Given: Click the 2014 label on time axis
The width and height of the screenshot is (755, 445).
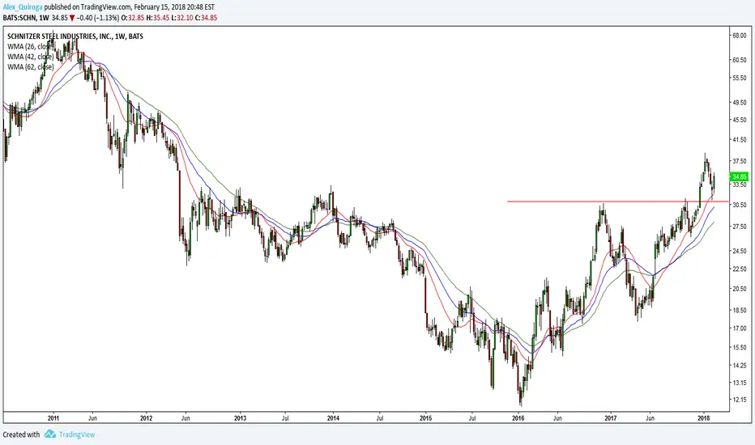Looking at the screenshot, I should (x=333, y=418).
